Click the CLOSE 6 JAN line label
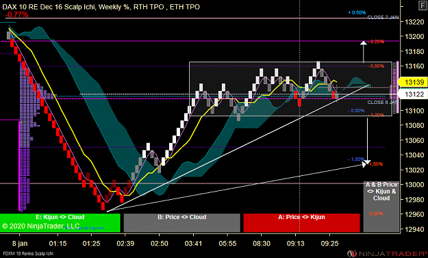The image size is (428, 258). [x=382, y=102]
